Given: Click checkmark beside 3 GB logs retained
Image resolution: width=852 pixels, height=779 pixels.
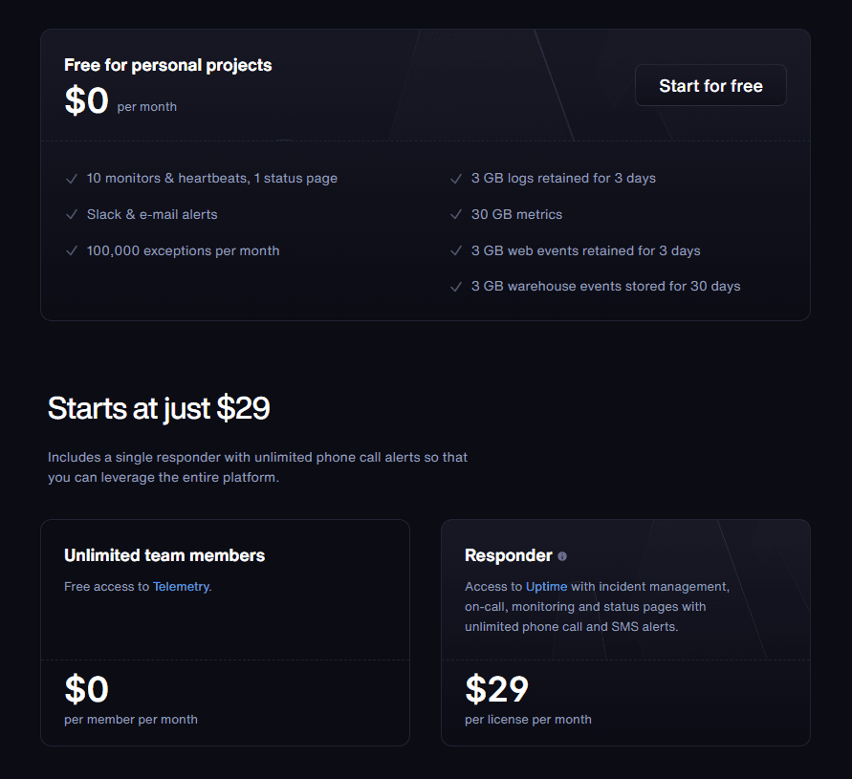Looking at the screenshot, I should point(456,179).
